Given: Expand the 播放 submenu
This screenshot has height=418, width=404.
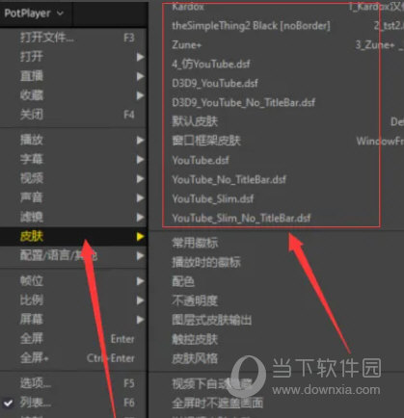Looking at the screenshot, I should coord(73,141).
